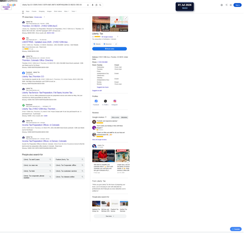Viewport: 245px width, 233px height.
Task: Open knowledge panel more options dots
Action: 118,37
